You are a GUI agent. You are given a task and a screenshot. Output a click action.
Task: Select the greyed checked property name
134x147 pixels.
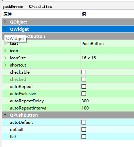pyautogui.click(x=18, y=79)
